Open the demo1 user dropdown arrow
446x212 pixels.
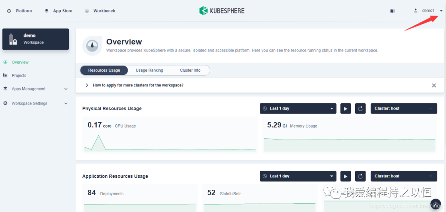pos(441,11)
